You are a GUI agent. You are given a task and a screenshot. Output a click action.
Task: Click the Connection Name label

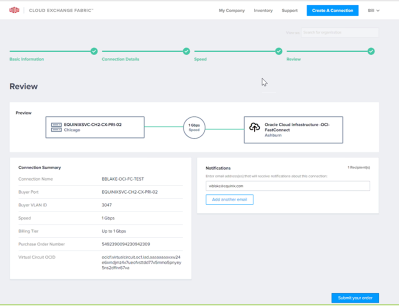[x=36, y=179]
